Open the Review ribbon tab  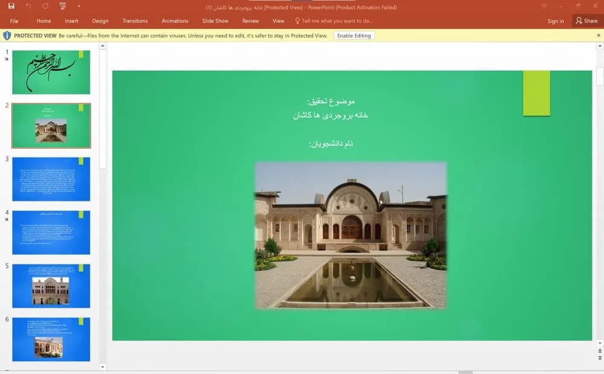click(251, 21)
